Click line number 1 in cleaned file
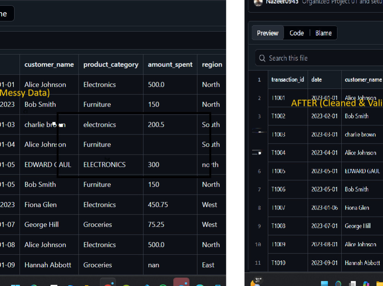383x286 pixels. click(x=259, y=80)
